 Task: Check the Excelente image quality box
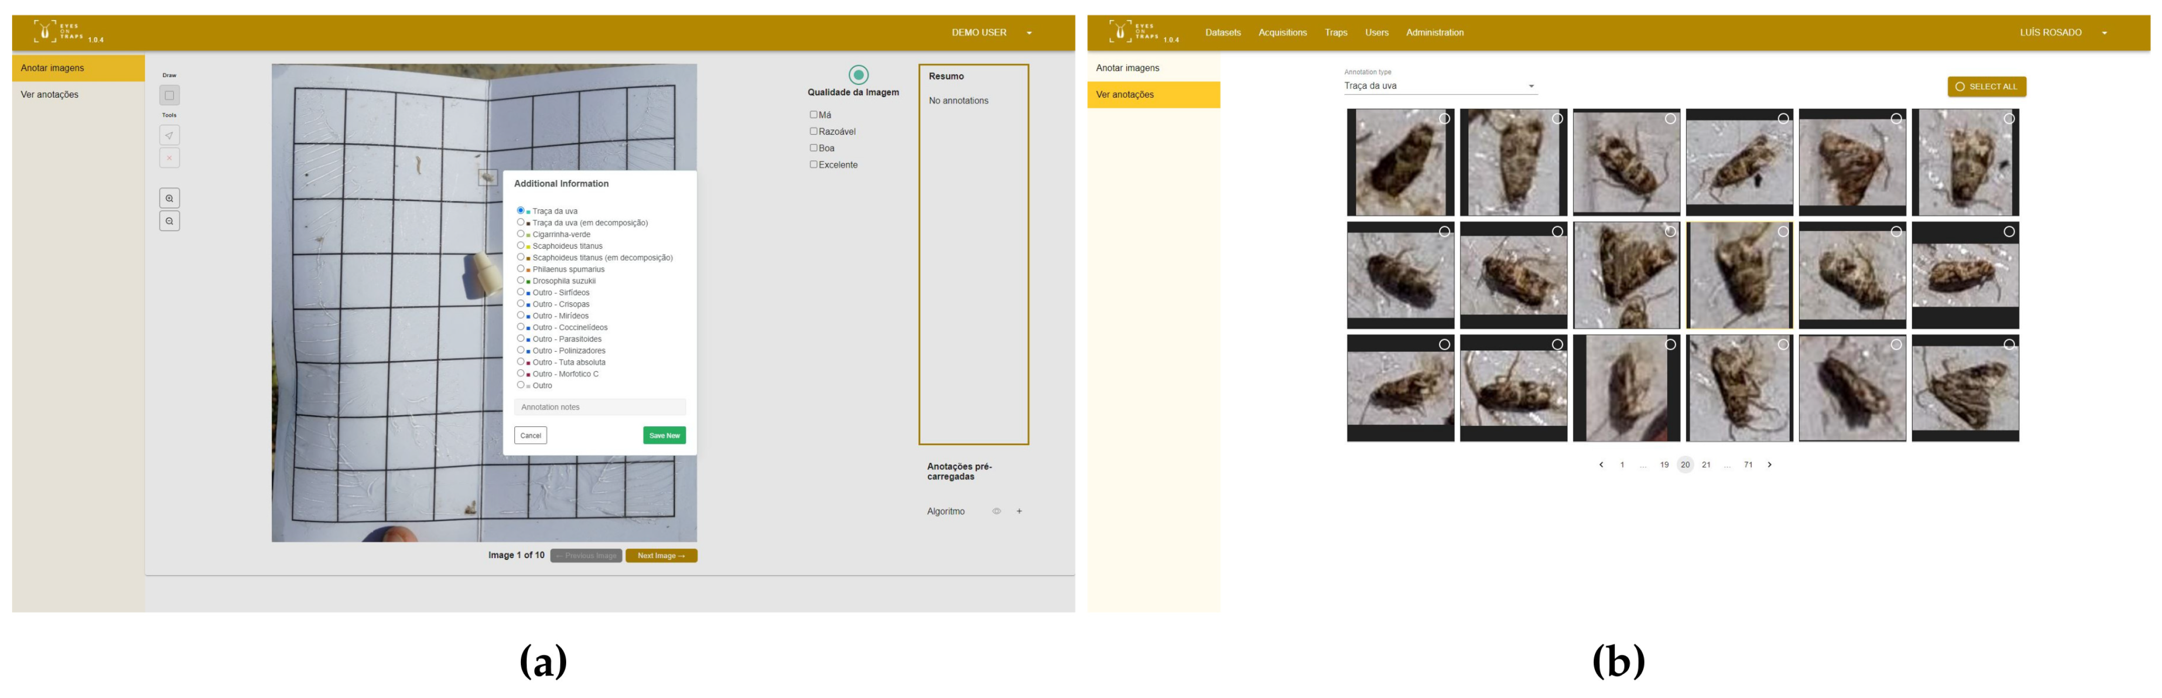click(814, 164)
